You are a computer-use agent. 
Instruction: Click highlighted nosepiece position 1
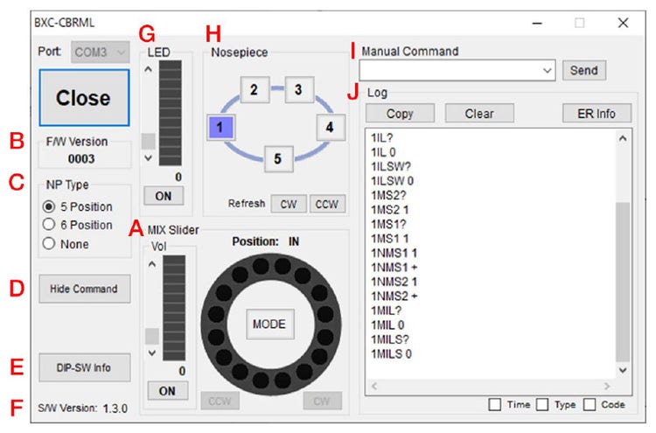click(x=221, y=128)
